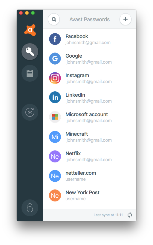This screenshot has height=245, width=153.
Task: Open the password generator asterisk icon
Action: (x=30, y=112)
